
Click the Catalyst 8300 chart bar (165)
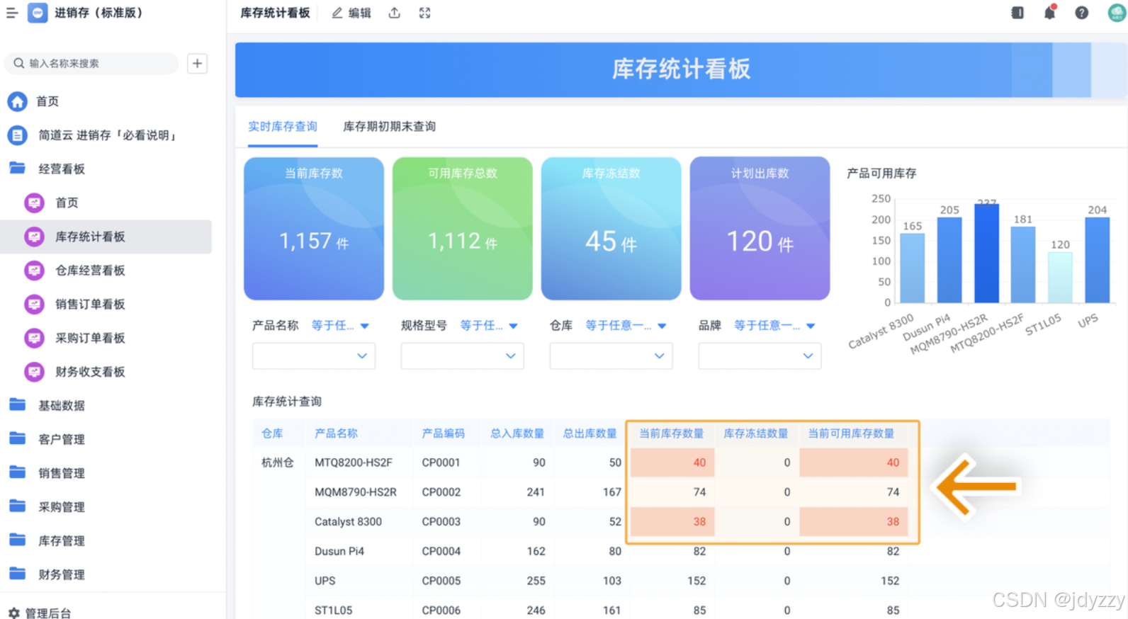913,268
